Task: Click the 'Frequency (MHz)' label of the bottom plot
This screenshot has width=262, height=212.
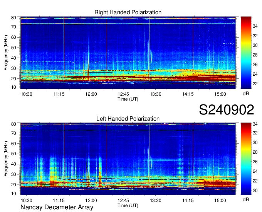Action: pyautogui.click(x=6, y=159)
